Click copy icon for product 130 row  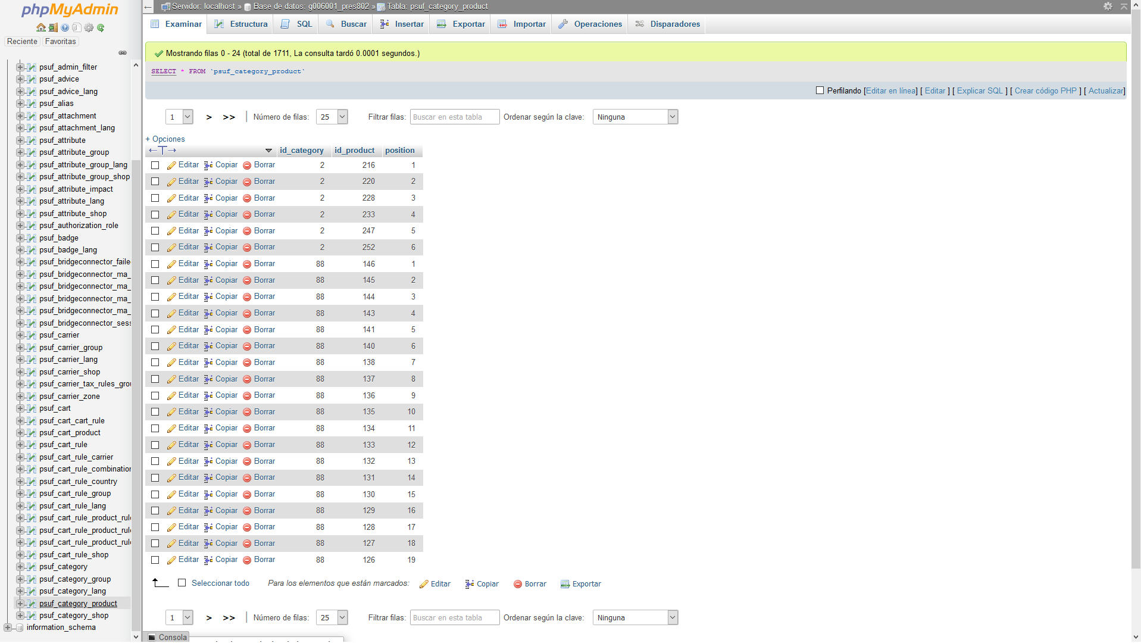(x=208, y=495)
